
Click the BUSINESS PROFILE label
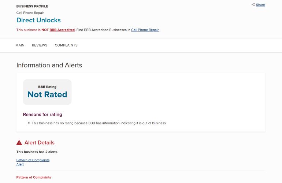32,6
